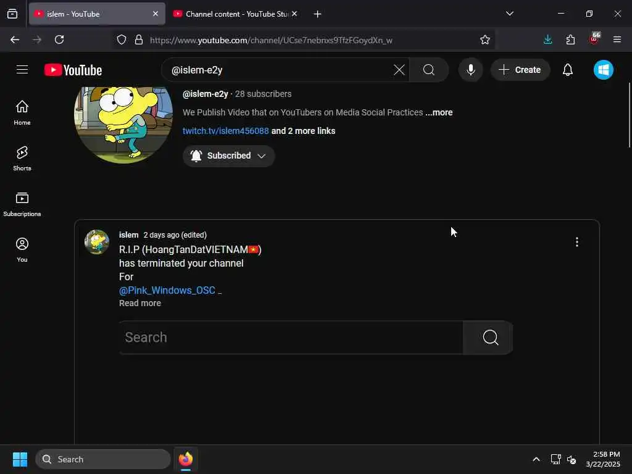Open Home in the sidebar
This screenshot has height=474, width=632.
(22, 113)
